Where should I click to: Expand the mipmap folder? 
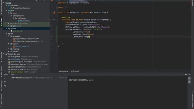(9, 49)
